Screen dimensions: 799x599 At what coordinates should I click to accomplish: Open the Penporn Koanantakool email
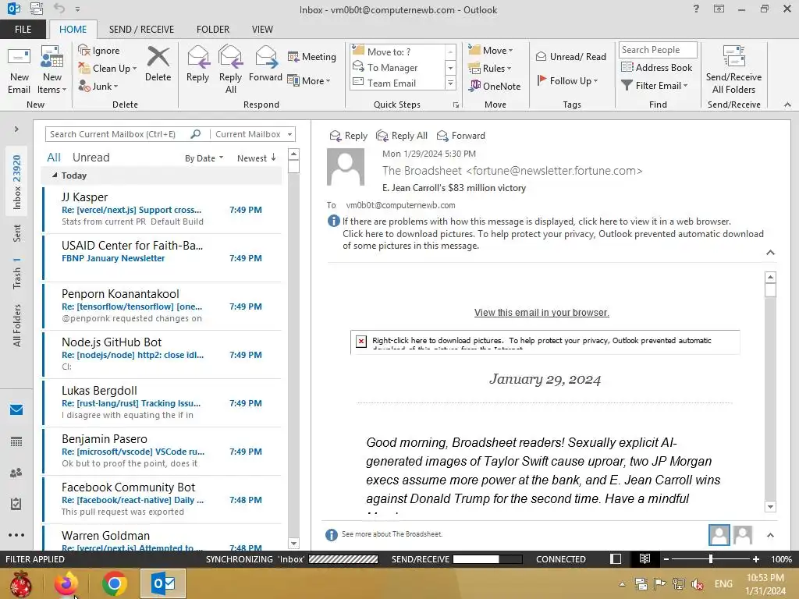pyautogui.click(x=162, y=306)
